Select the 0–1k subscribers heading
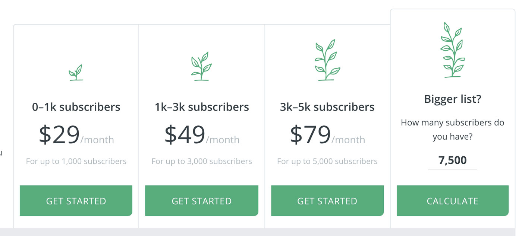 coord(76,107)
